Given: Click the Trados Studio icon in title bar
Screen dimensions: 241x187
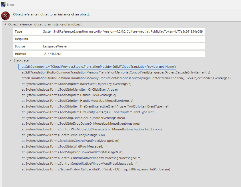Looking at the screenshot, I should pos(3,4).
